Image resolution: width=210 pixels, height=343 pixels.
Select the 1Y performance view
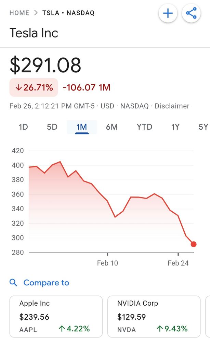point(175,127)
